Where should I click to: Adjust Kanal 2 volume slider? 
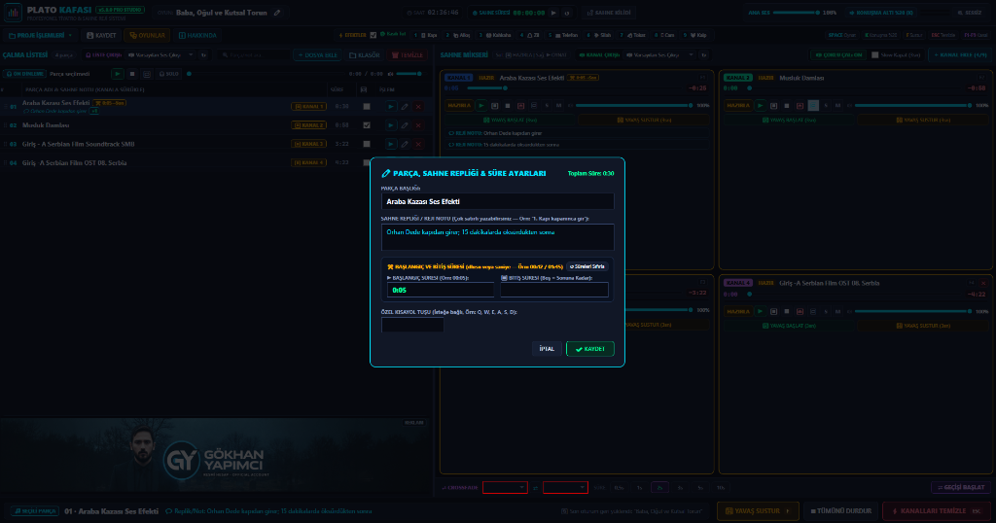click(912, 105)
